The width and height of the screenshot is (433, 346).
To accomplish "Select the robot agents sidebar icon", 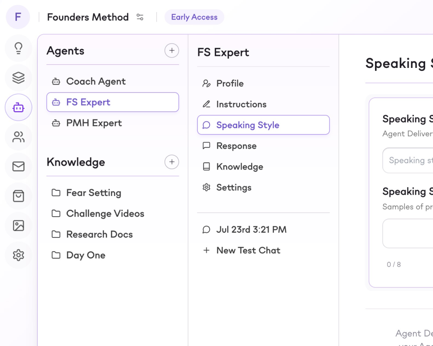I will [x=18, y=107].
